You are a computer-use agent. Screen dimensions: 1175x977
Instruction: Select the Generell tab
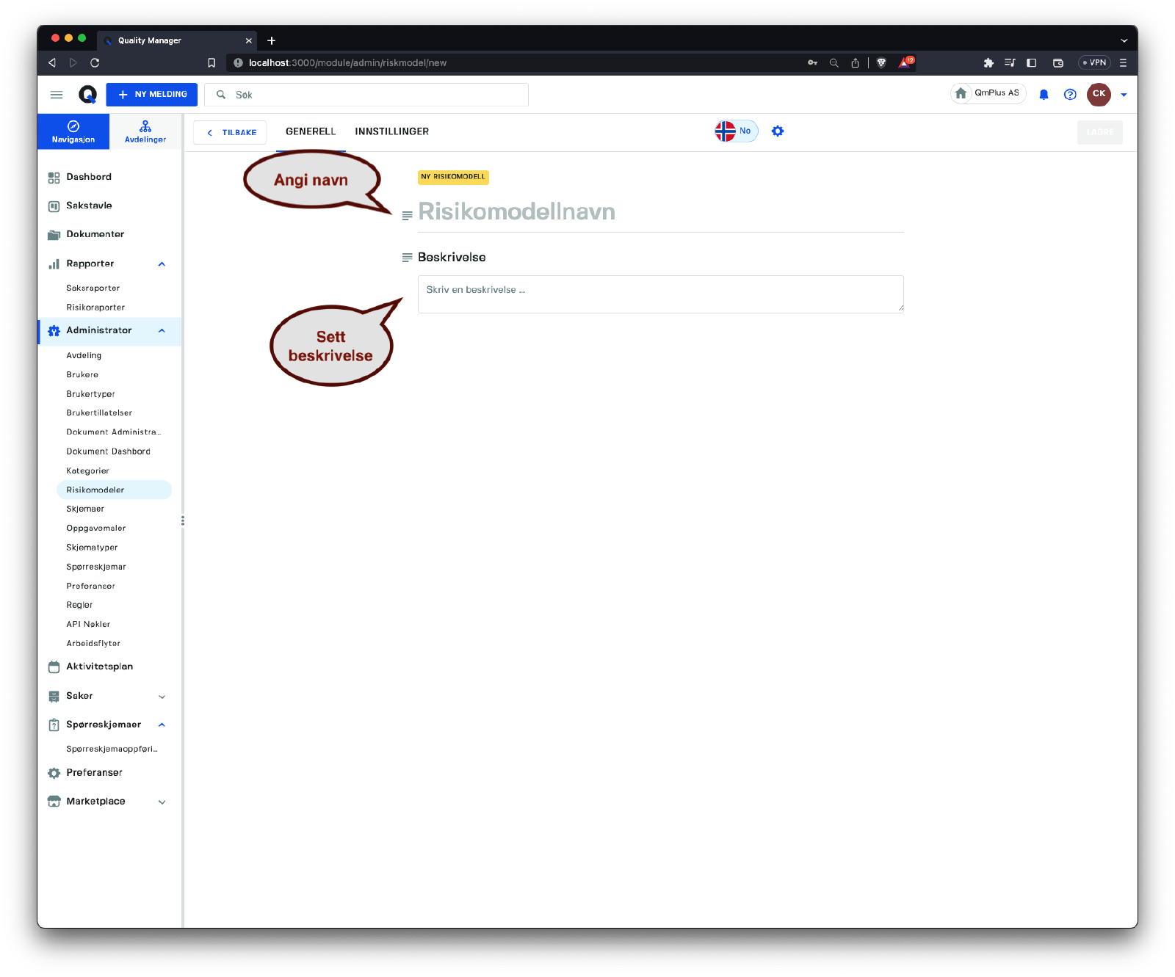tap(311, 131)
